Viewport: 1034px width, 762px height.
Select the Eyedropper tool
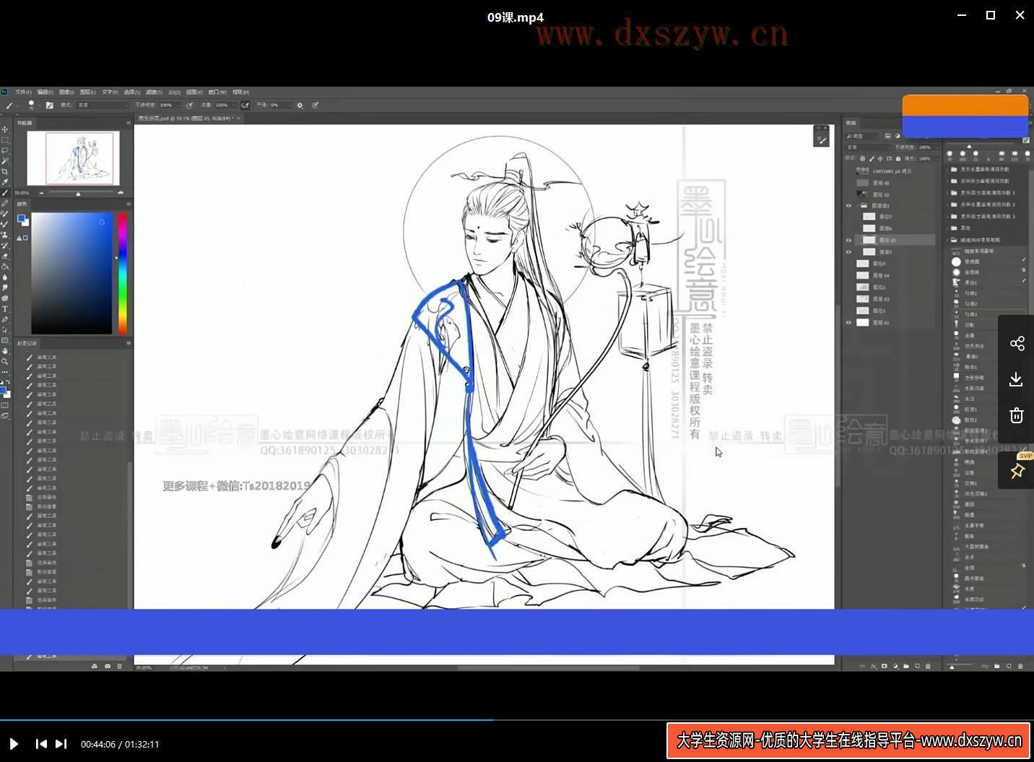click(5, 182)
